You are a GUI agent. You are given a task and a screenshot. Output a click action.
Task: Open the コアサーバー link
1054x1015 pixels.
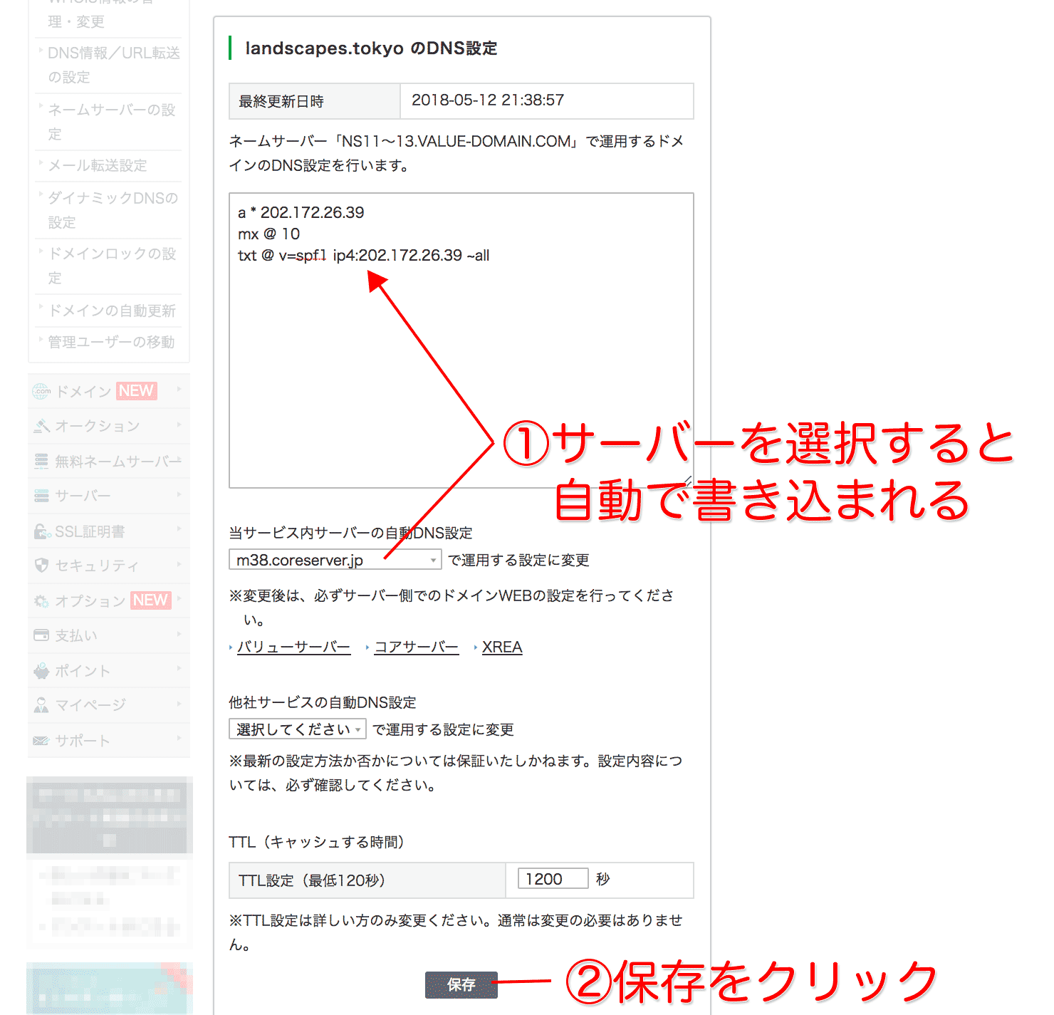point(417,647)
